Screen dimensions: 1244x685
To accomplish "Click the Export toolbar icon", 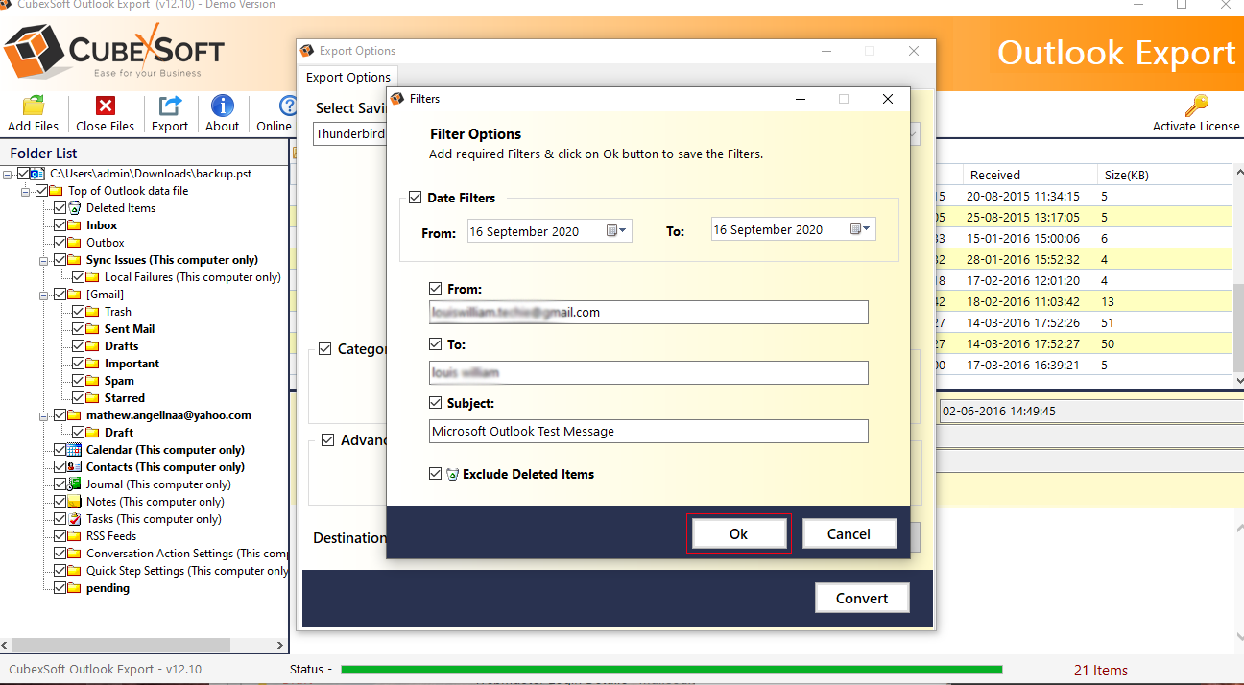I will [170, 106].
